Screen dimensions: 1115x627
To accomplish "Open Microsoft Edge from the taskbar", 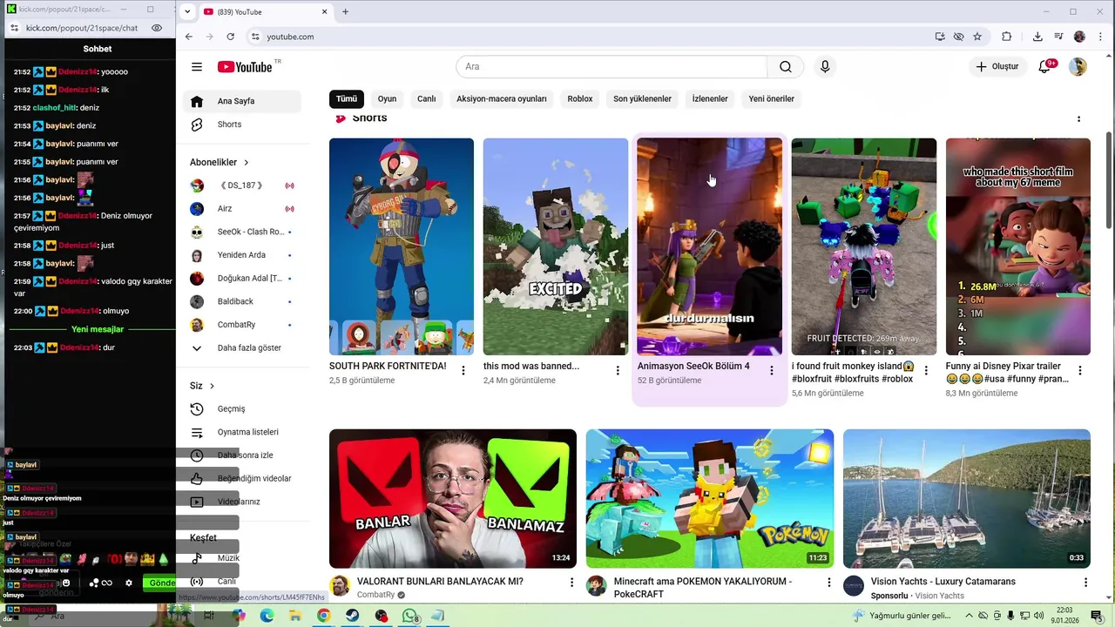I will coord(267,616).
